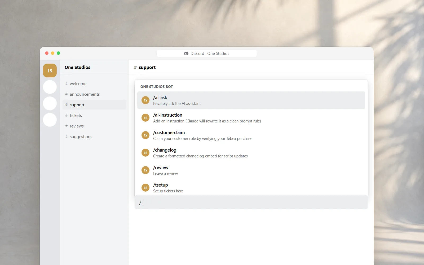This screenshot has height=265, width=424.
Task: Choose the /review command
Action: click(x=251, y=170)
